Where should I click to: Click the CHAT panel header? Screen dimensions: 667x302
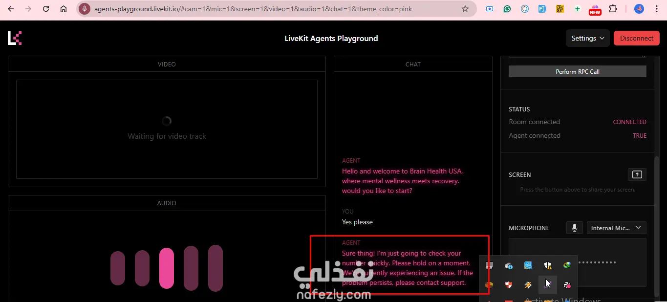pyautogui.click(x=413, y=64)
